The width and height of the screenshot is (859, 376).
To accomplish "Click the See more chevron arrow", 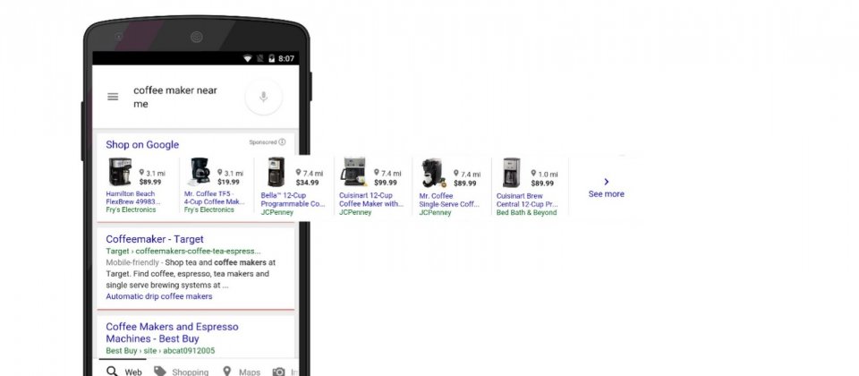I will click(607, 182).
